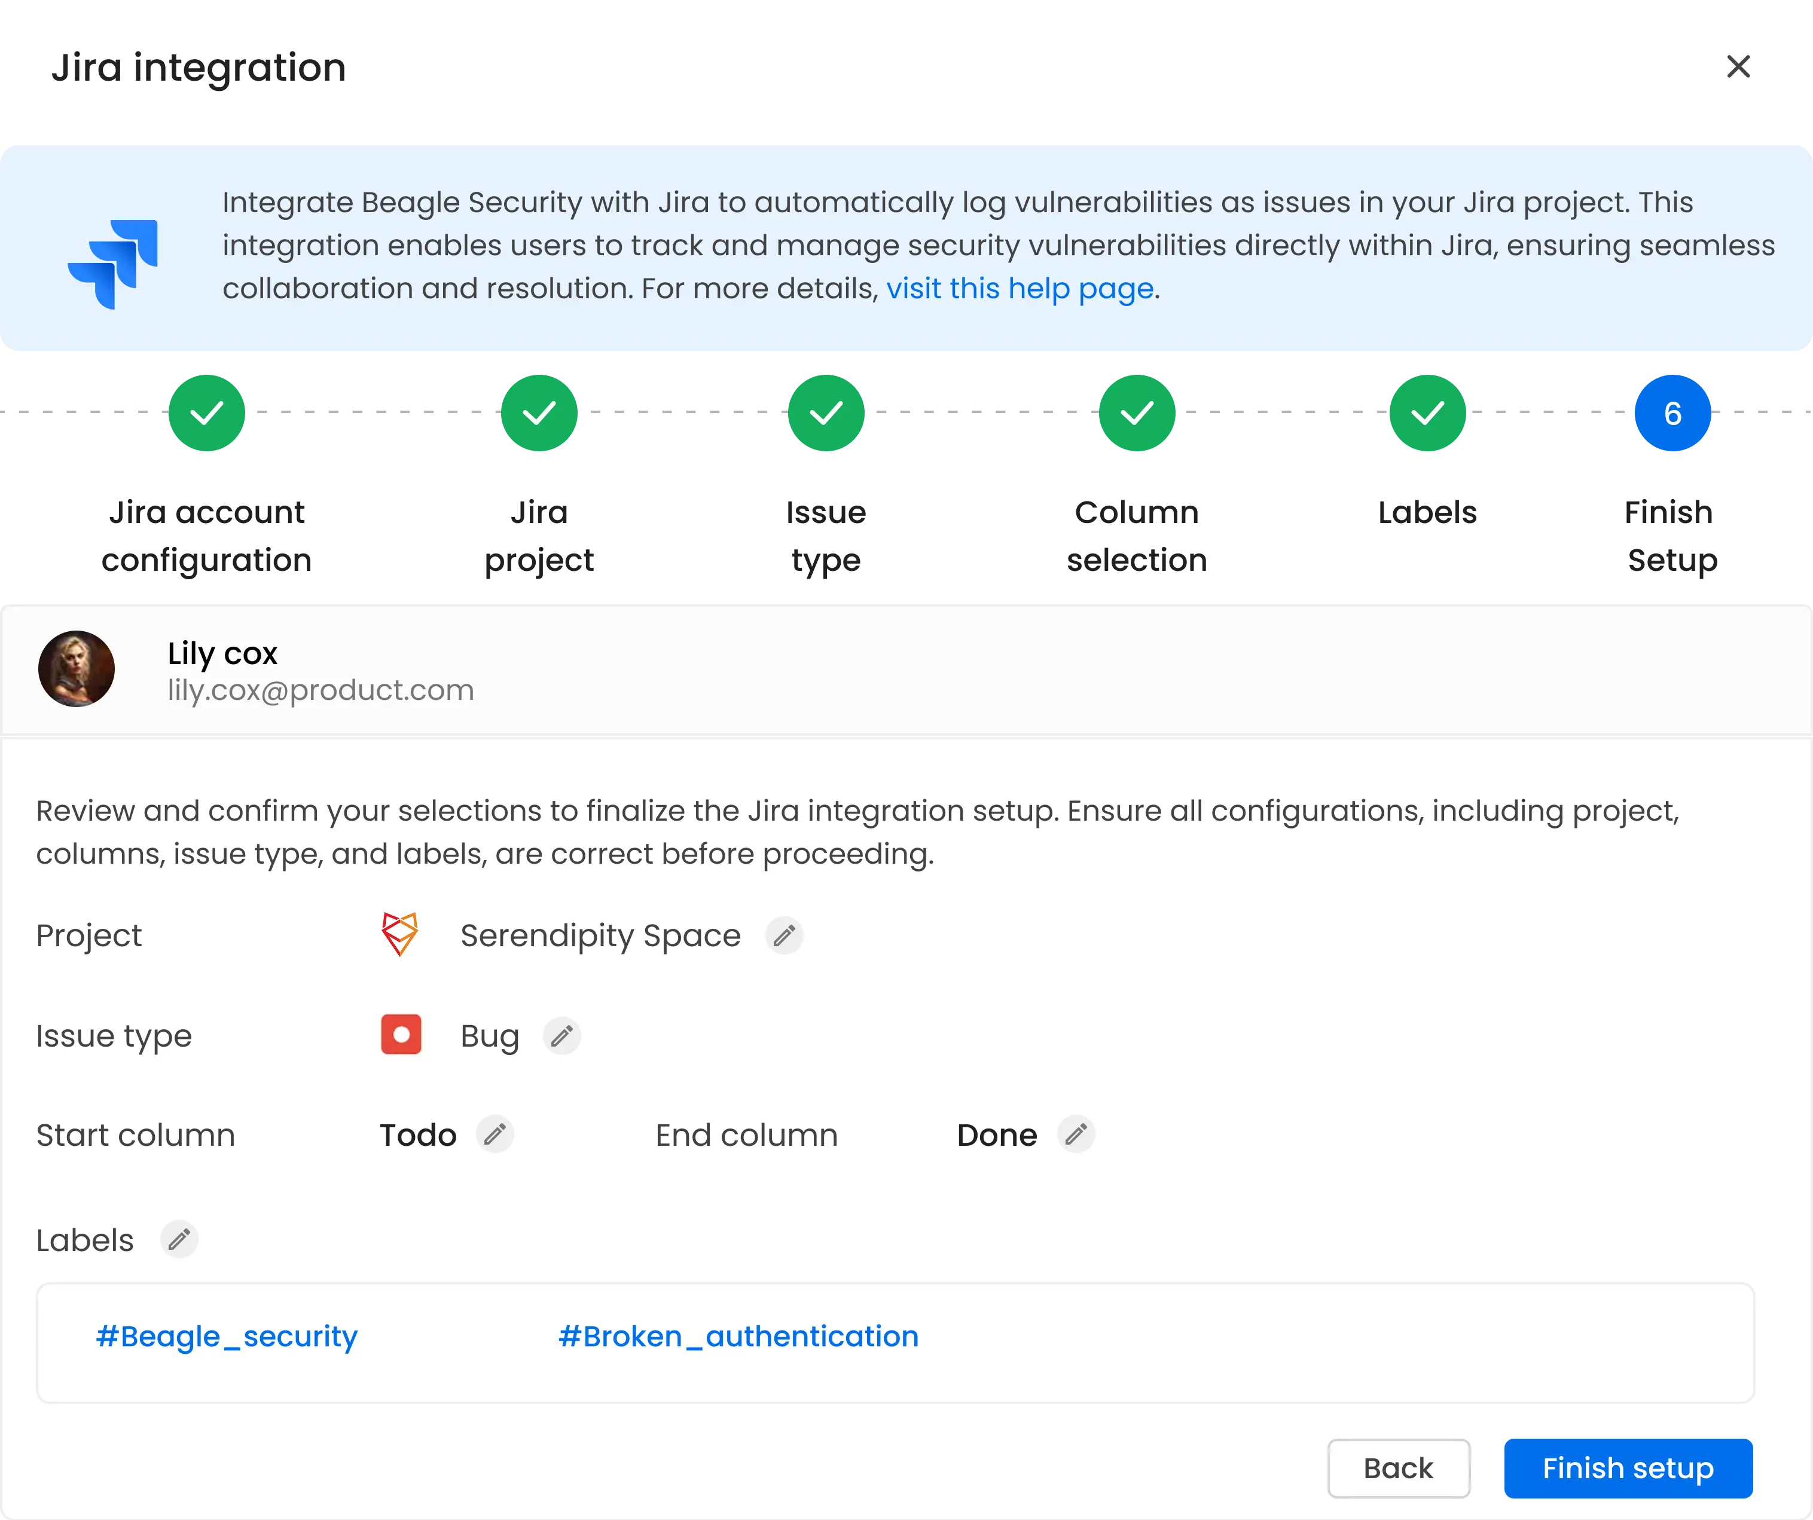Select the Issue type step checkmark

[826, 414]
